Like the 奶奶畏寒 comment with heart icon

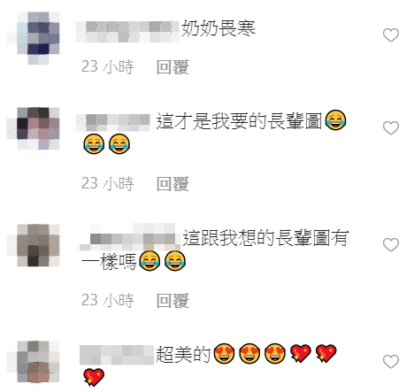click(391, 35)
